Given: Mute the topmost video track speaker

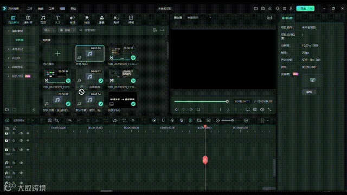Looking at the screenshot, I should click(21, 133).
